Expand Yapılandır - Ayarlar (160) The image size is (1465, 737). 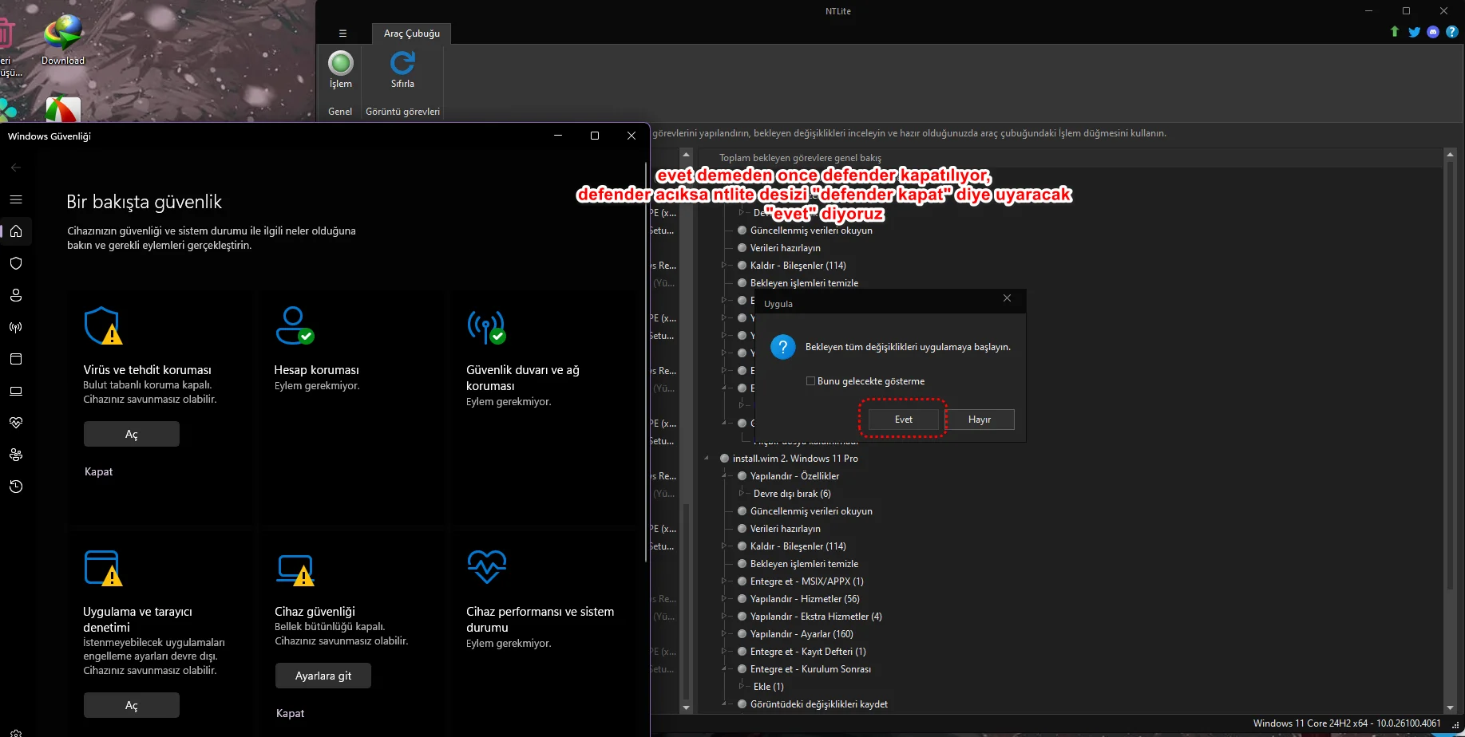724,634
